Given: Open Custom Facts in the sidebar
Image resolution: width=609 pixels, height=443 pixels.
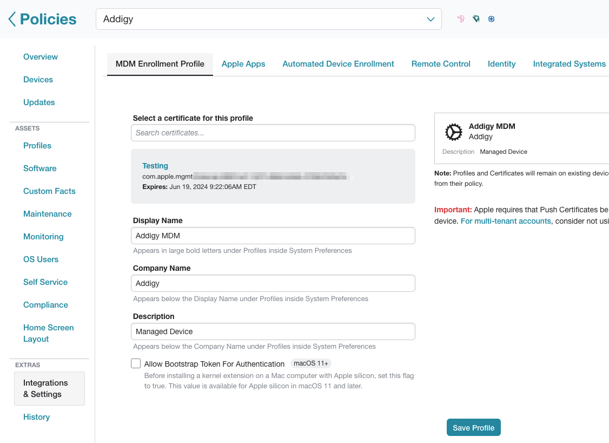Looking at the screenshot, I should click(x=49, y=191).
